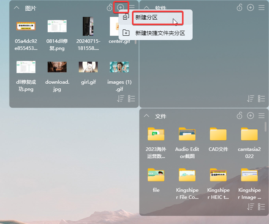Select the Kingshiper HEIC t... folder icon

point(218,175)
